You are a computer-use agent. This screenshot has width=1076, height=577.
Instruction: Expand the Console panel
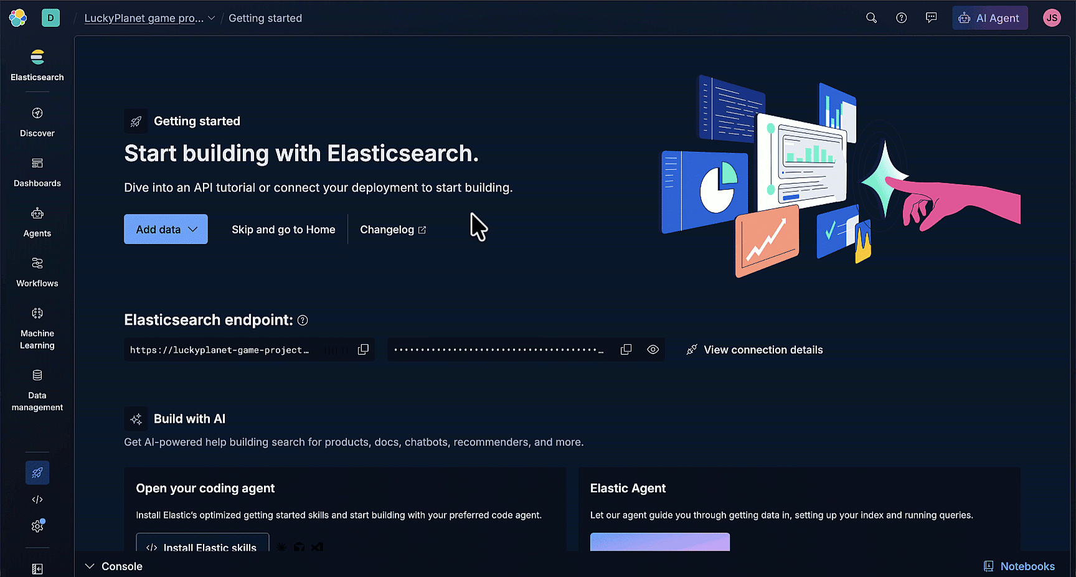[x=114, y=566]
